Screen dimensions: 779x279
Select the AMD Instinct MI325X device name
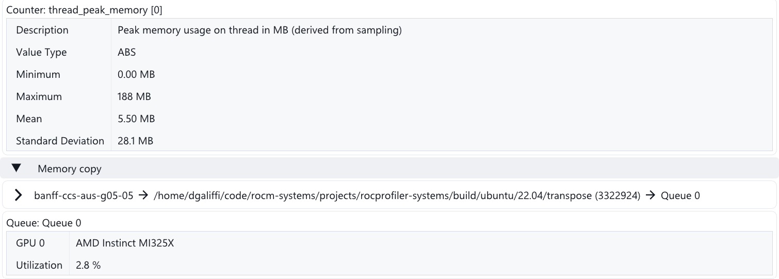pos(125,243)
